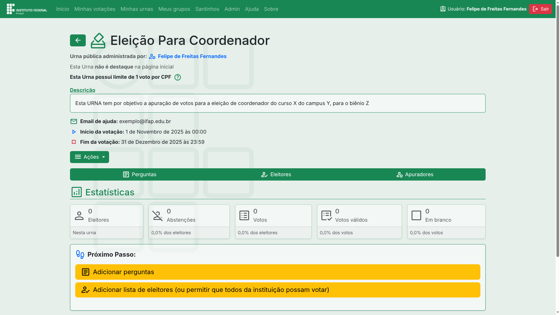Viewport: 560px width, 315px height.
Task: Click the admin user gear icon
Action: point(152,57)
